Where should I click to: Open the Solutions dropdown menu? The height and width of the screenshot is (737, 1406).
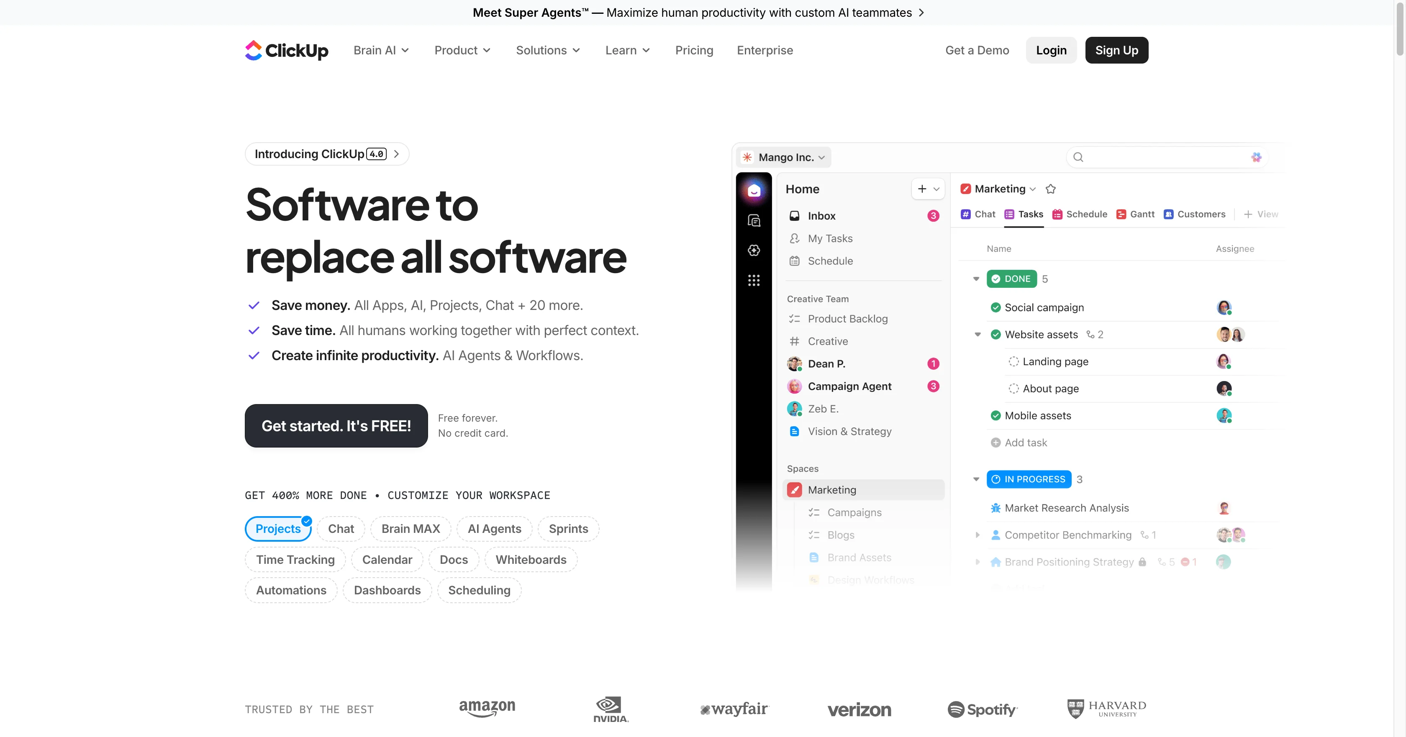click(x=548, y=50)
